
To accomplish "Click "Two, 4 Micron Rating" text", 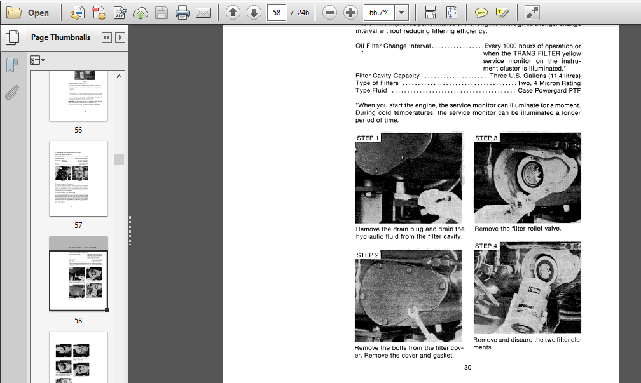I will point(549,83).
